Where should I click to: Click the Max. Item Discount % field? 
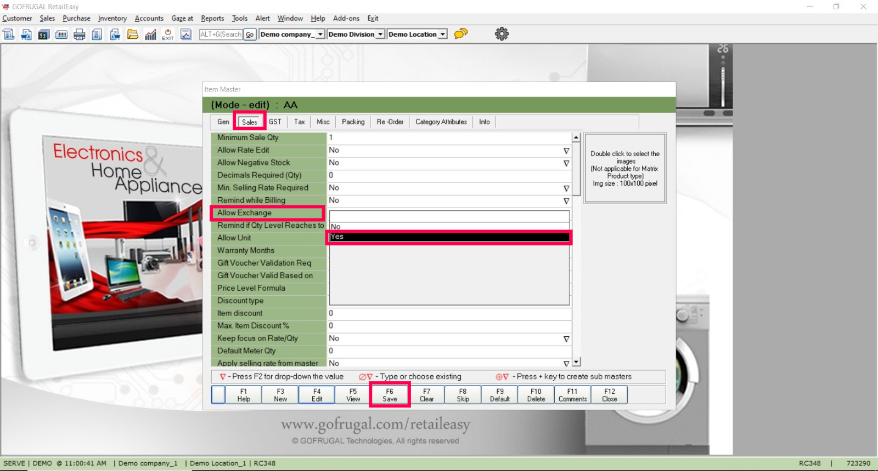(x=449, y=326)
